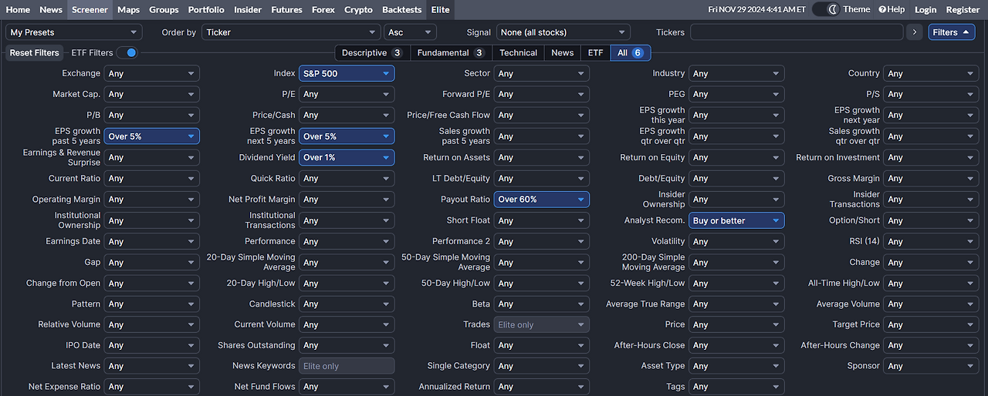Image resolution: width=988 pixels, height=396 pixels.
Task: Click the Trades Elite only dropdown
Action: pos(541,324)
